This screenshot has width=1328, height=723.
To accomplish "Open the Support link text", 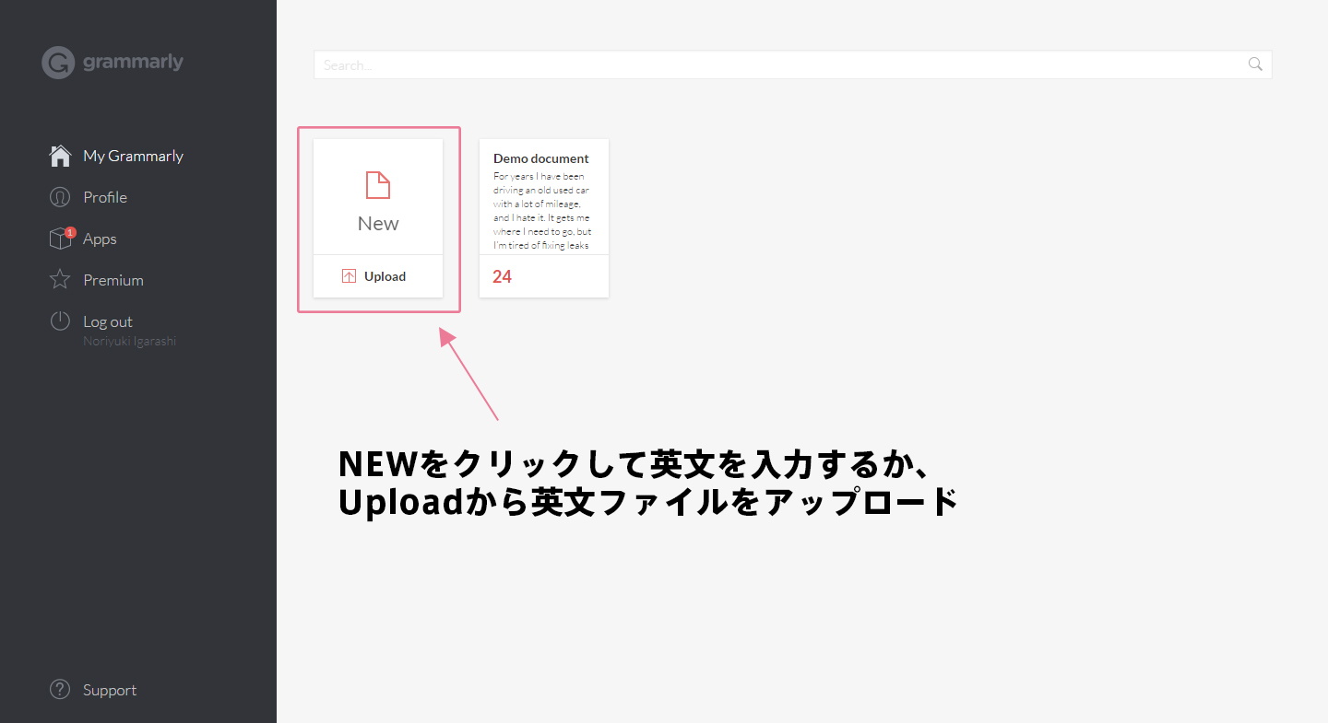I will click(110, 690).
